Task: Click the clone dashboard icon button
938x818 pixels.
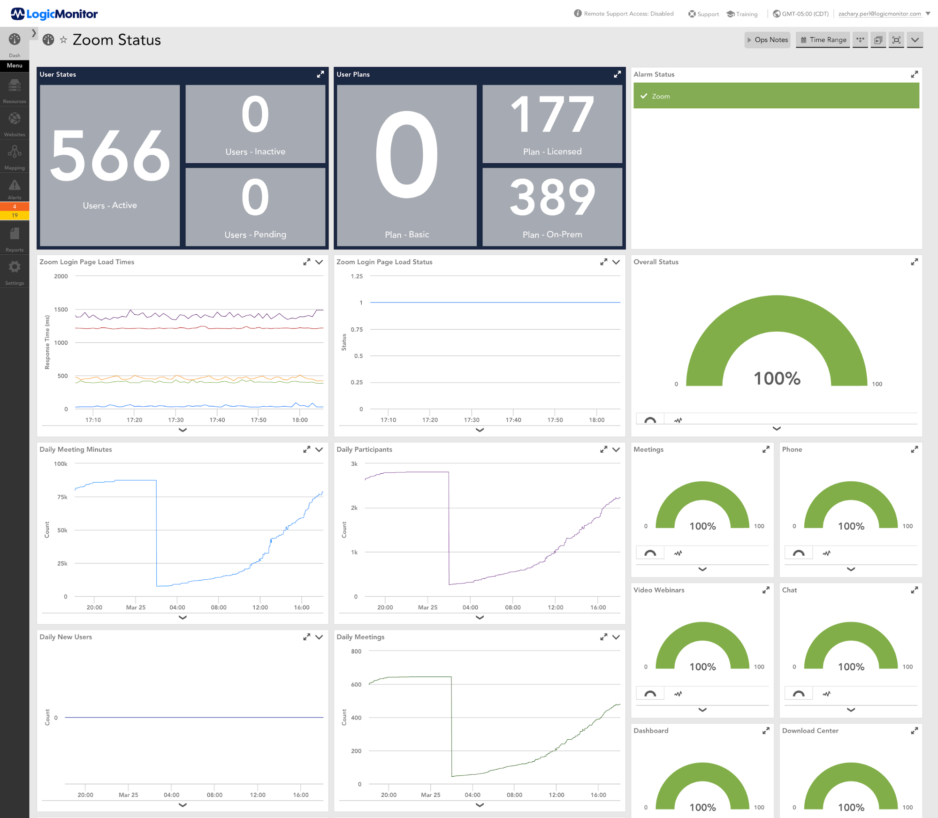Action: pos(878,40)
